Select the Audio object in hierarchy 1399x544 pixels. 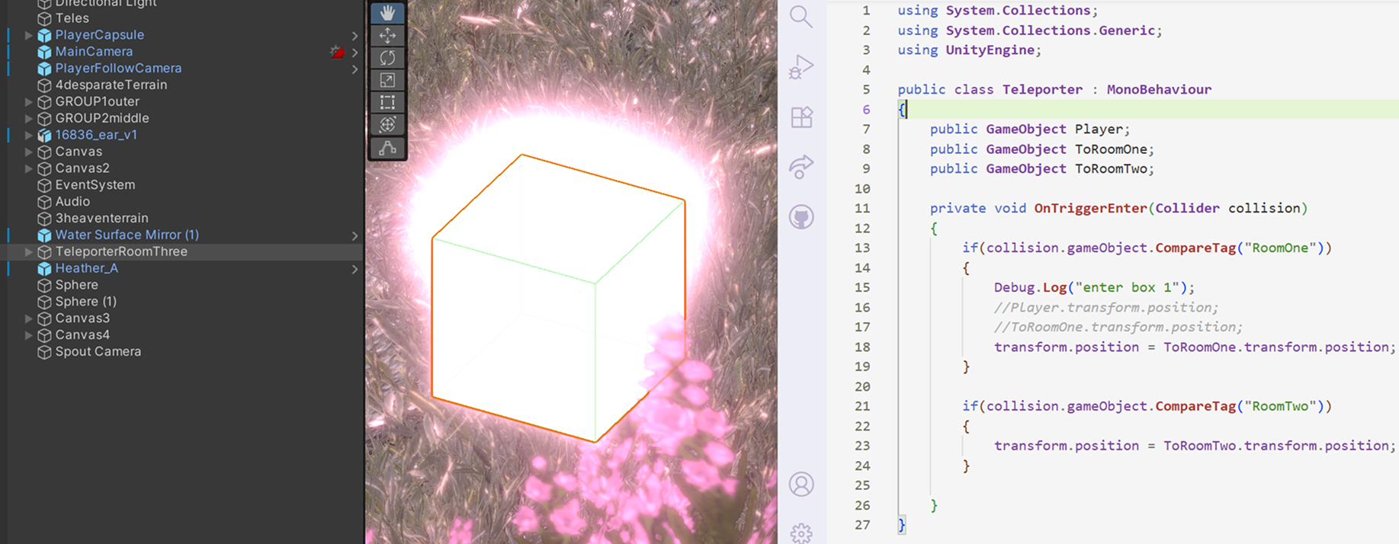click(72, 202)
